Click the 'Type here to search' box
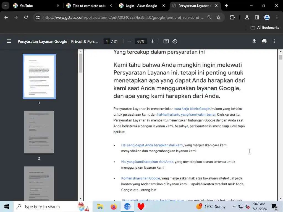The width and height of the screenshot is (283, 212). tap(53, 206)
